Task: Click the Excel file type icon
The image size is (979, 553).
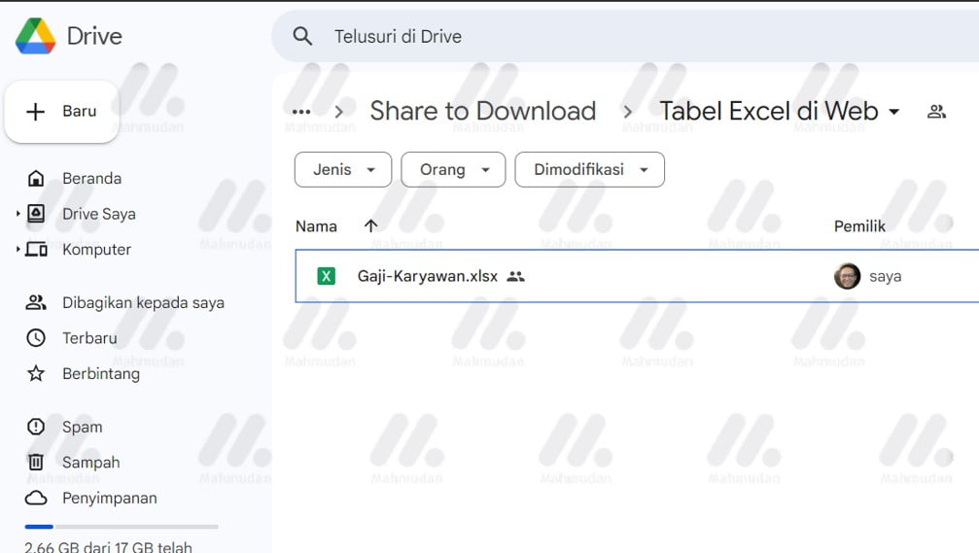Action: click(x=327, y=276)
